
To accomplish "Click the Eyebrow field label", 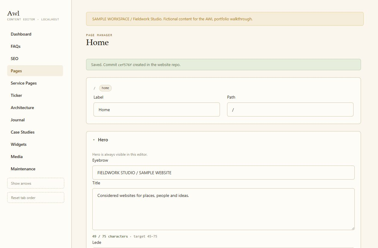I will (100, 160).
